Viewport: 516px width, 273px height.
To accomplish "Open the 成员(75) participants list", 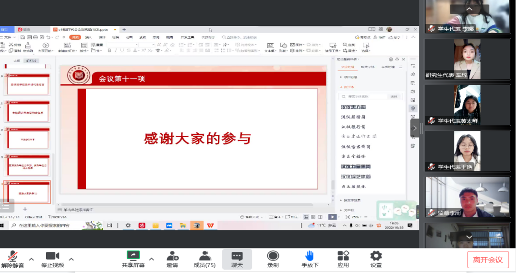I will click(x=204, y=256).
